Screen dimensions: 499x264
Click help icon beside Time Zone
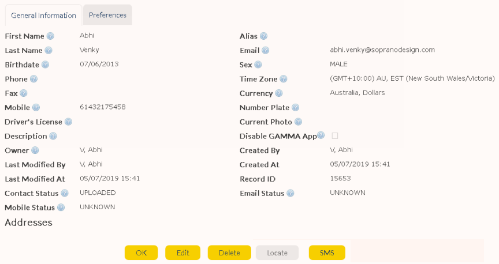point(283,79)
